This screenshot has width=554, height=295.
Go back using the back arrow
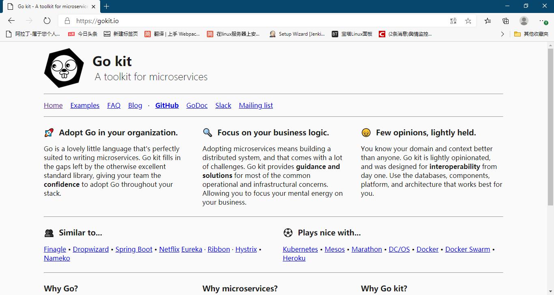[x=11, y=21]
